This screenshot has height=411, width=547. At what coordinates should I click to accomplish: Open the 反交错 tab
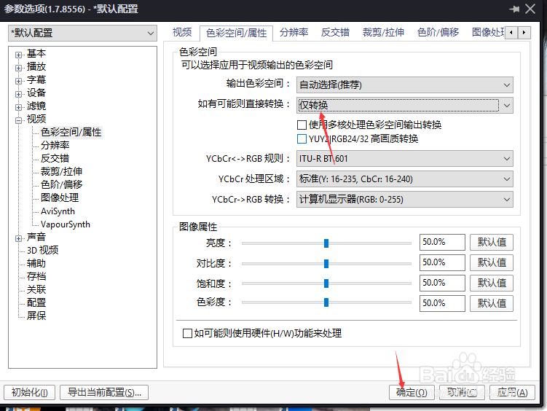335,33
